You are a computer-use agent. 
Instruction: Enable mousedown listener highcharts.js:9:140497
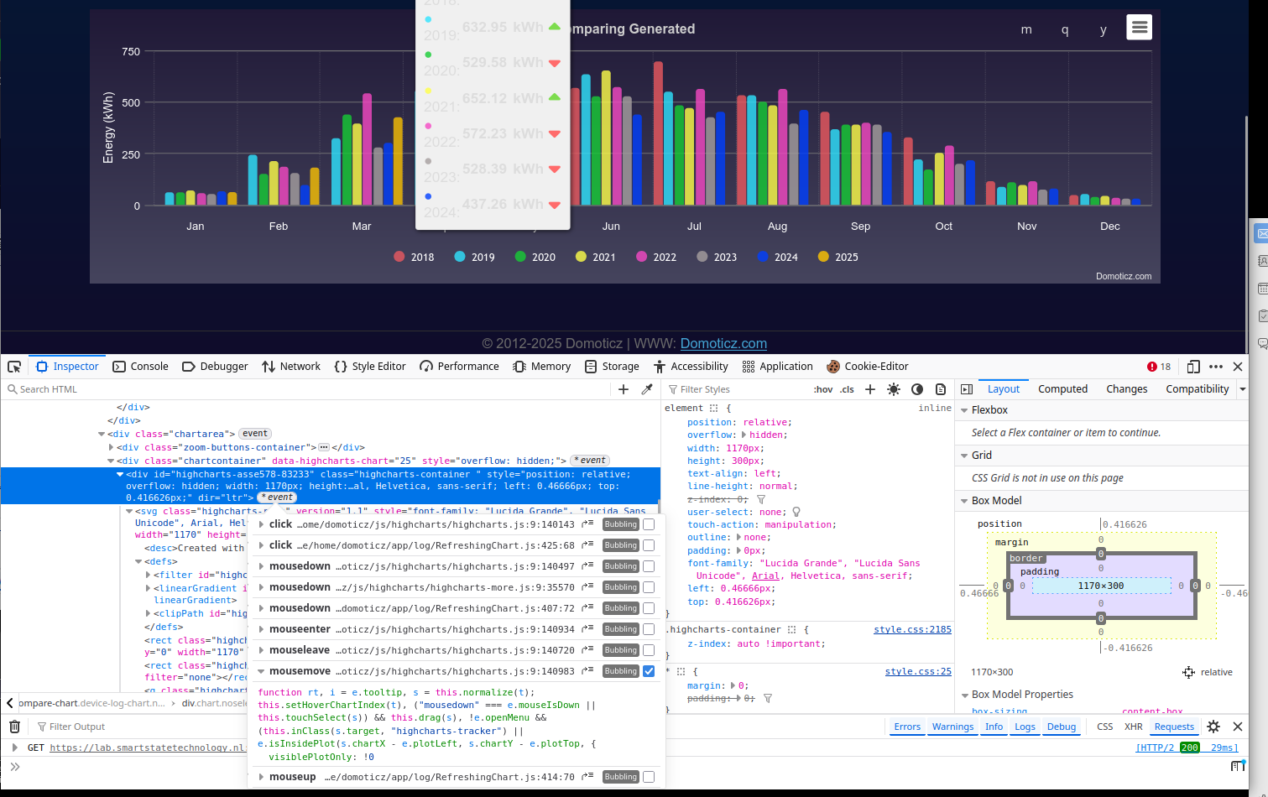click(649, 566)
